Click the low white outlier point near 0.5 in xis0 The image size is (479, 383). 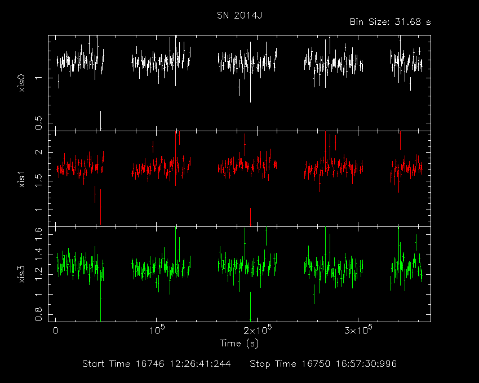click(x=100, y=121)
